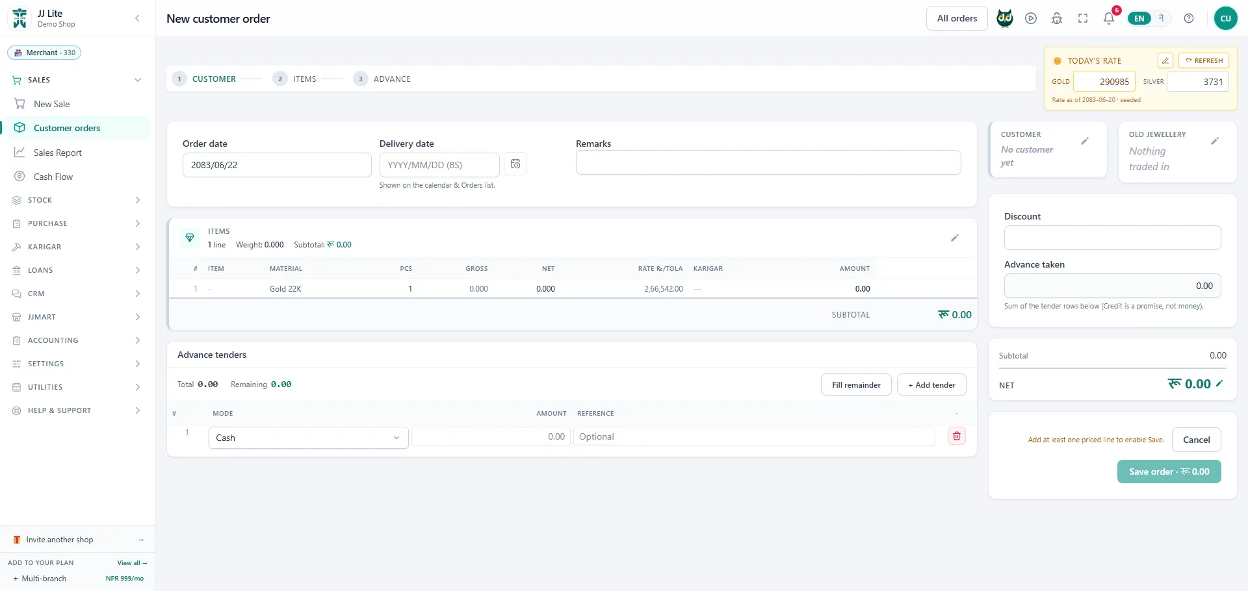
Task: Click Sales Report chart icon
Action: pyautogui.click(x=20, y=152)
